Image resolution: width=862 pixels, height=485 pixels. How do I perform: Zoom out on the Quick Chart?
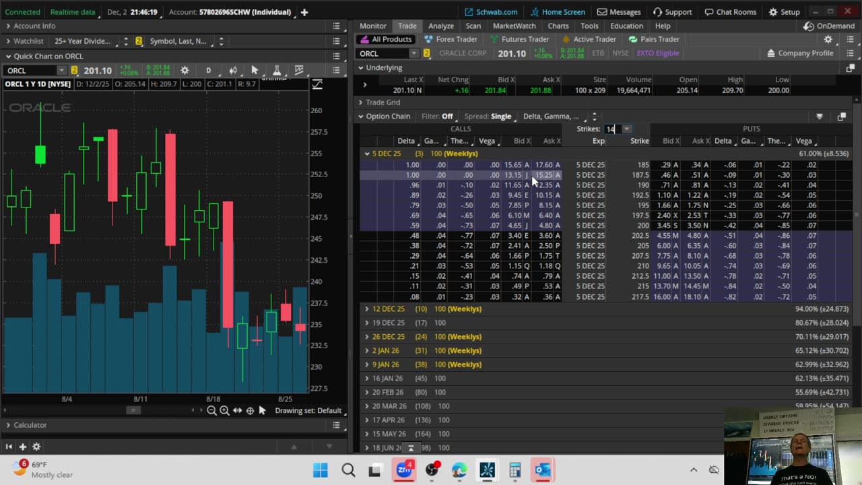[211, 410]
